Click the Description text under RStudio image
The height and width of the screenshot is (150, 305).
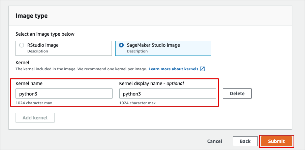coord(37,51)
